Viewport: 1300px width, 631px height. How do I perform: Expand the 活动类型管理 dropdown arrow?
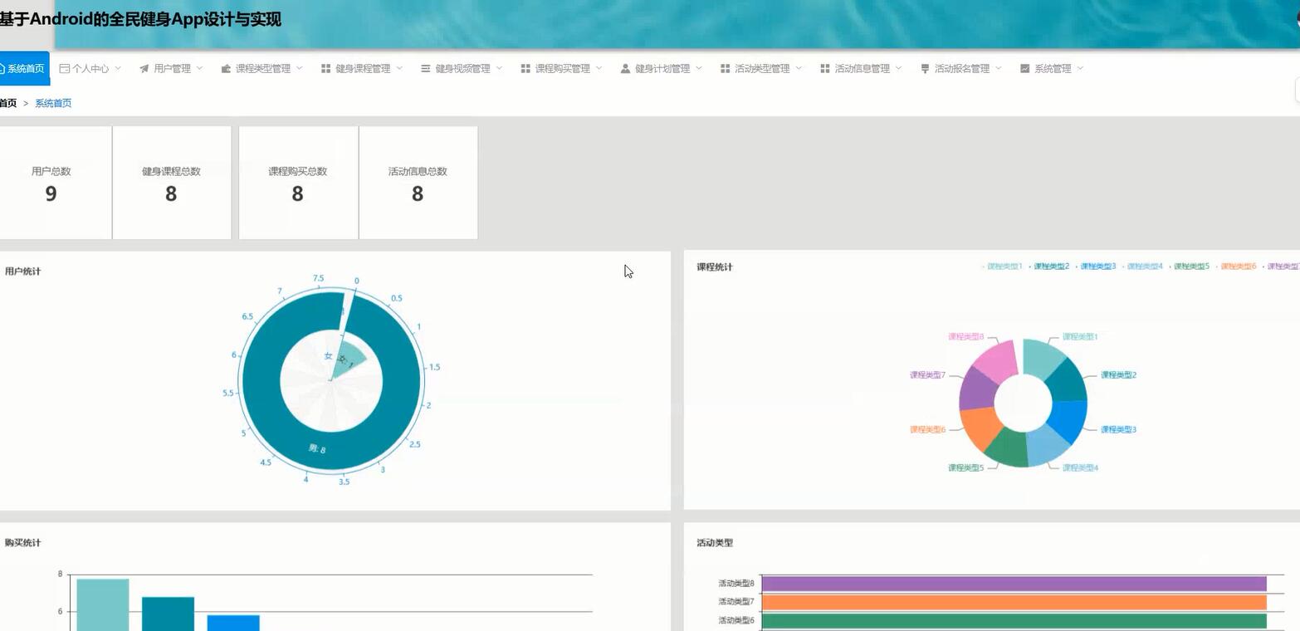coord(799,69)
